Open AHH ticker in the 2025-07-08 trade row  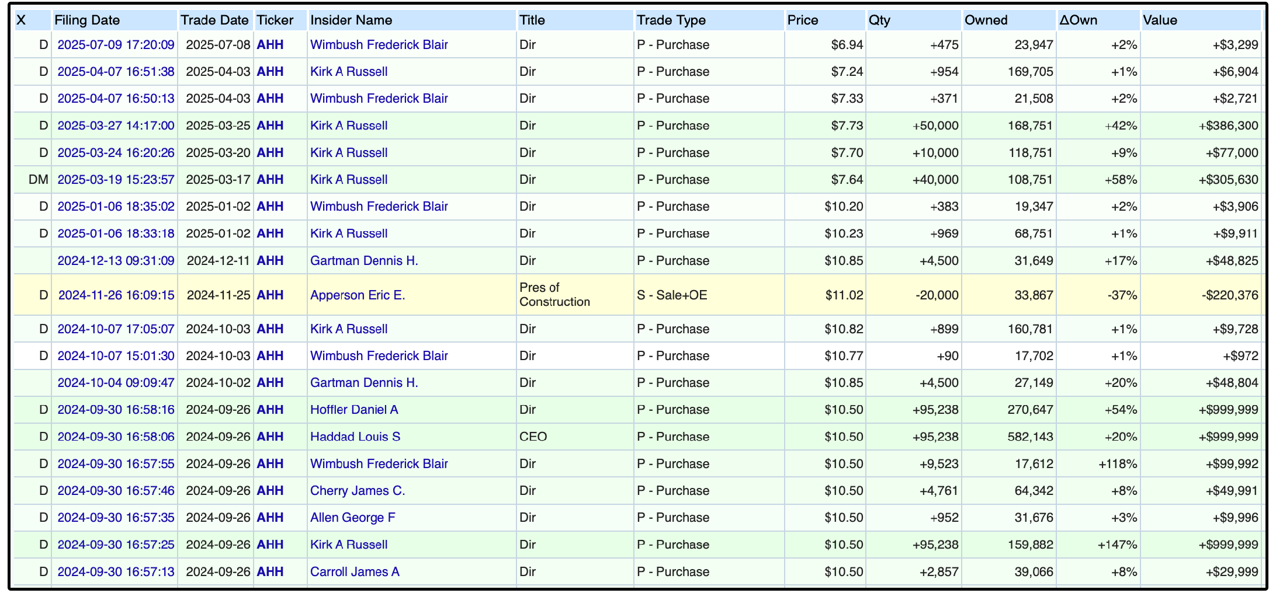pyautogui.click(x=270, y=45)
